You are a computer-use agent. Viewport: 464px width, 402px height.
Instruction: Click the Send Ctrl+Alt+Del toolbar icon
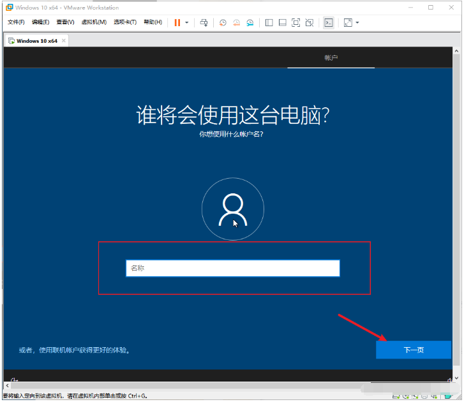point(204,22)
